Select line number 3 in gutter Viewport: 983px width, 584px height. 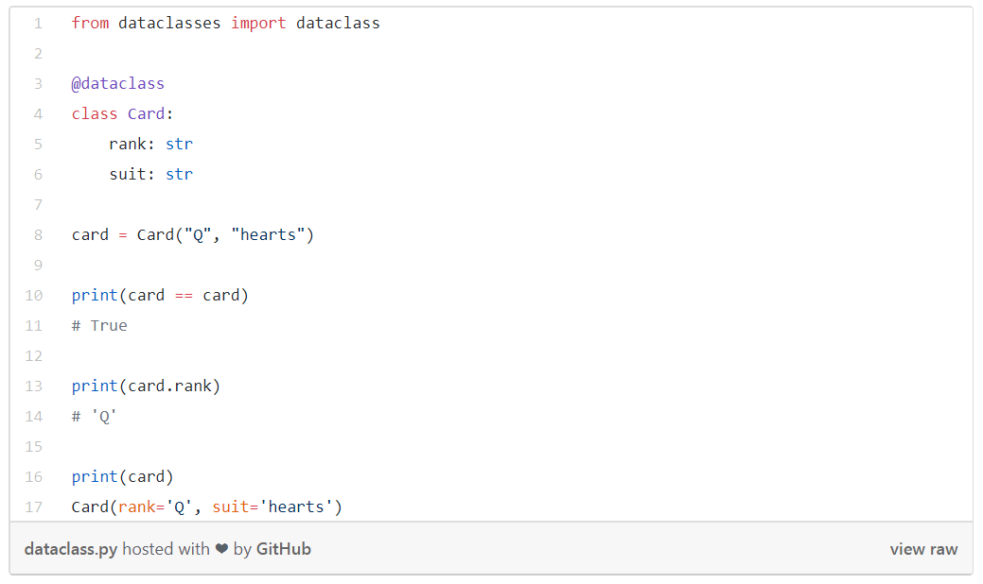pyautogui.click(x=38, y=84)
